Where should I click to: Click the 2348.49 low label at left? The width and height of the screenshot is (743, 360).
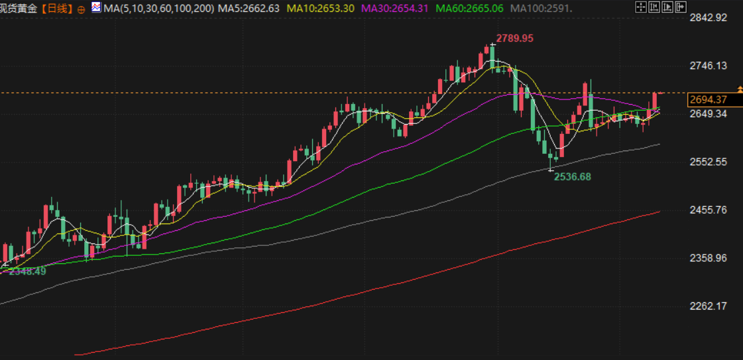27,271
